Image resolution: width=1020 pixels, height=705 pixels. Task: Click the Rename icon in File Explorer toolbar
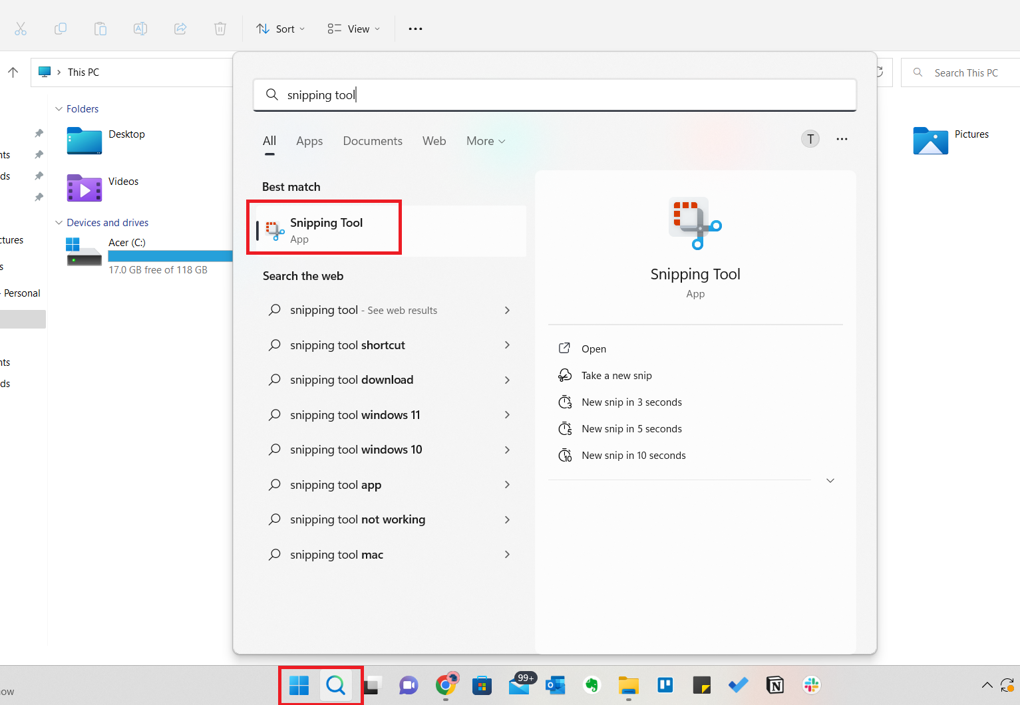point(140,29)
